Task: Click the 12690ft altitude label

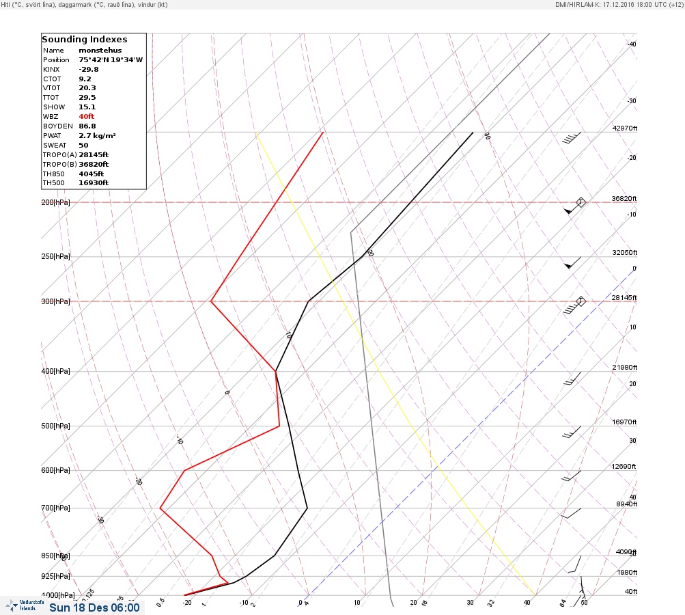Action: point(624,467)
